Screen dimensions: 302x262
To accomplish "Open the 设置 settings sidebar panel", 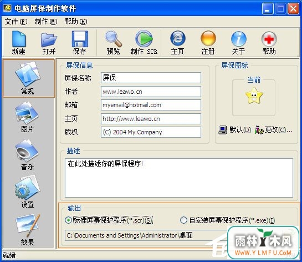I will (x=27, y=192).
